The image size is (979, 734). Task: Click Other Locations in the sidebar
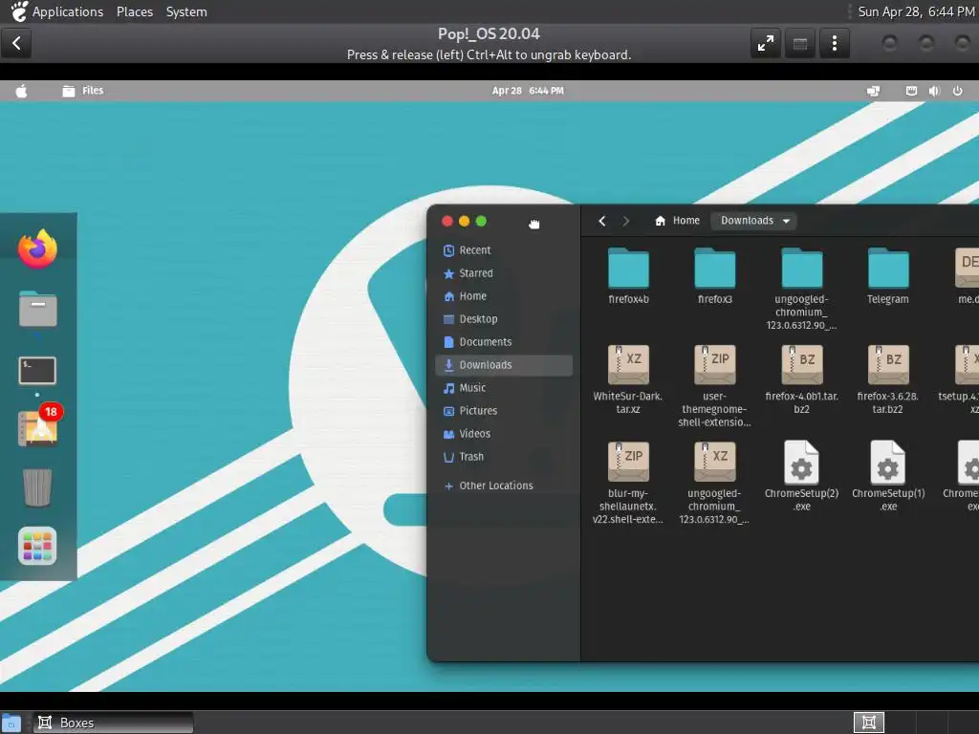tap(503, 486)
